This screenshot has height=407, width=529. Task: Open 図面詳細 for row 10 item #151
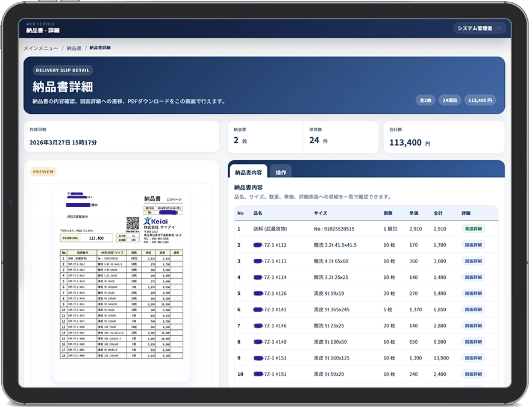(x=474, y=374)
